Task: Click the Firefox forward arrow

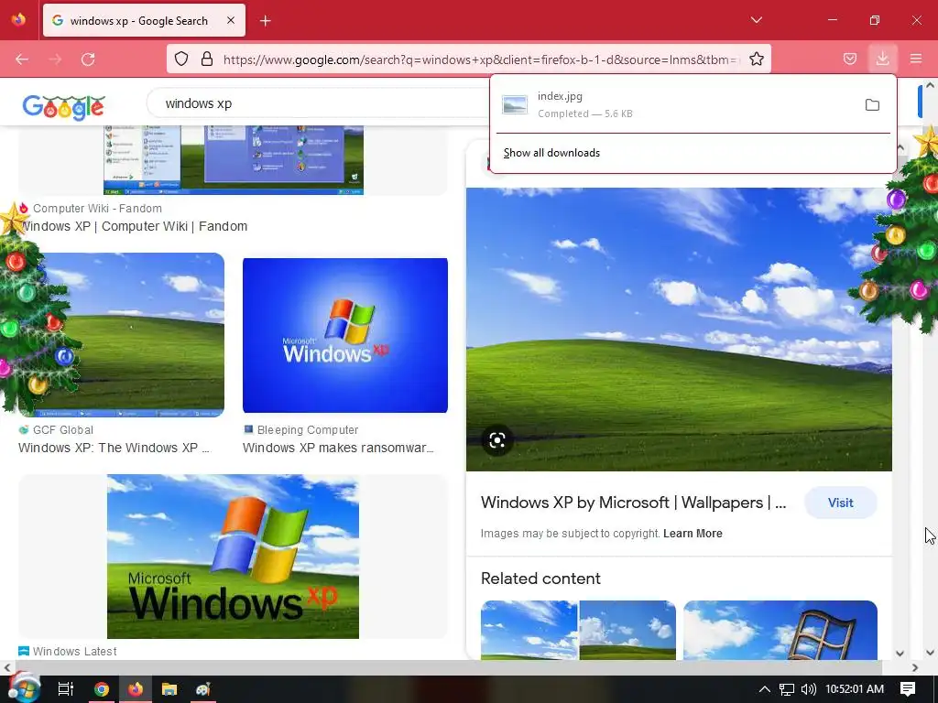Action: pos(55,59)
